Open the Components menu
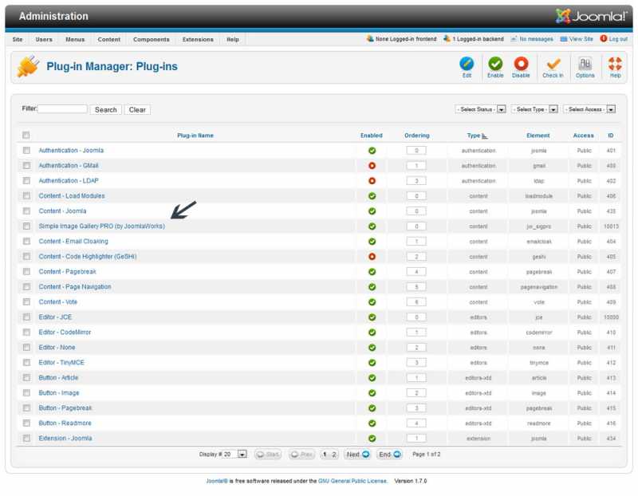Viewport: 638px width, 496px height. [x=152, y=39]
